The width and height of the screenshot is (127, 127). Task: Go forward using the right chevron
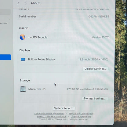[26, 3]
